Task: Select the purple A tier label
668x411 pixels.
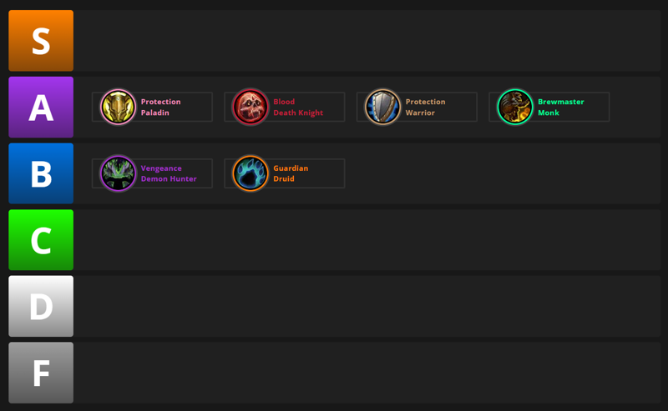Action: click(41, 107)
